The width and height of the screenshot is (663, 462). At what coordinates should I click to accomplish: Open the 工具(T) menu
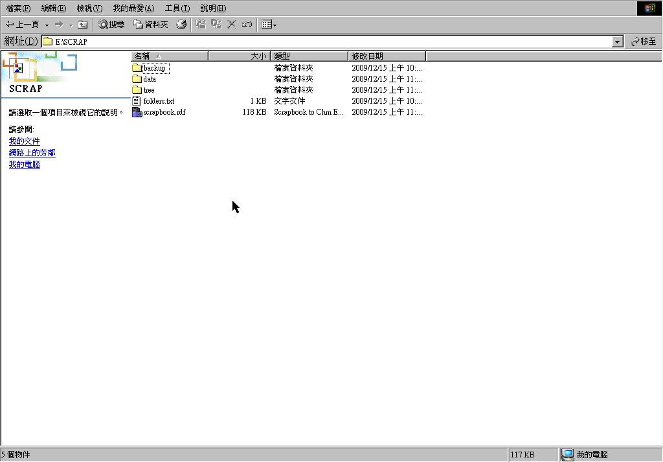(x=177, y=8)
